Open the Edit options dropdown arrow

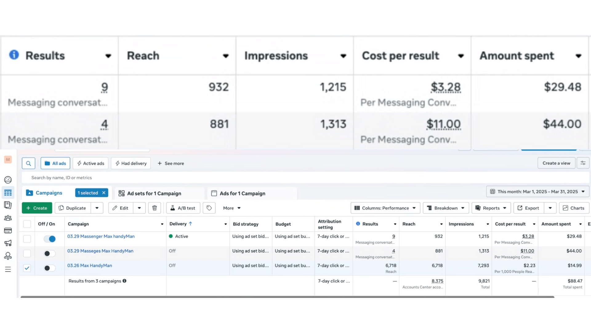139,208
